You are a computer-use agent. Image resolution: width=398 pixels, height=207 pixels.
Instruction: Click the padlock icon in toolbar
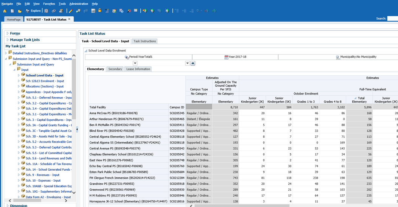point(100,11)
